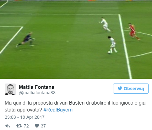Visit the @mattiafontana83 handle
152x130 pixels.
(x=37, y=93)
